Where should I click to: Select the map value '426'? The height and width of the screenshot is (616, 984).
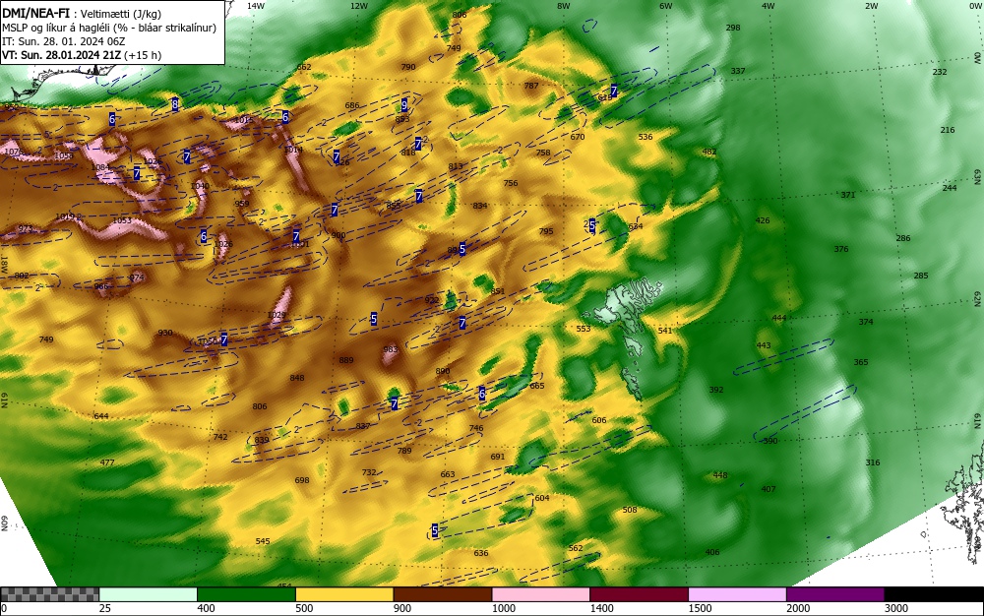point(763,220)
